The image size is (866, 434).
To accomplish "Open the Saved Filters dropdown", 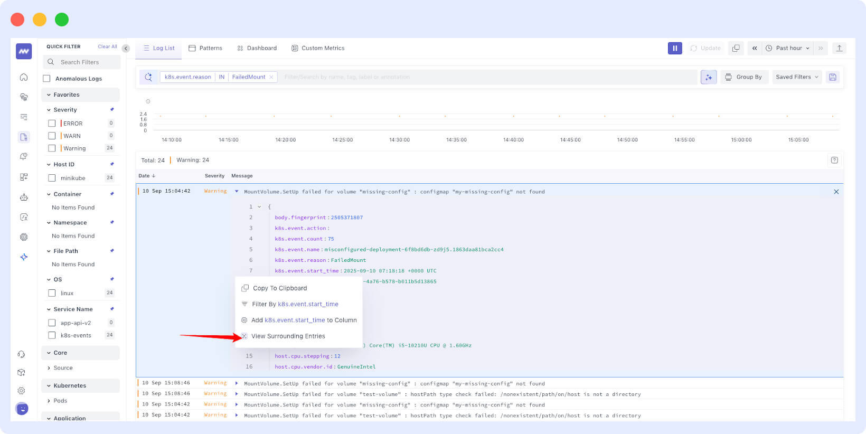I will (x=796, y=77).
